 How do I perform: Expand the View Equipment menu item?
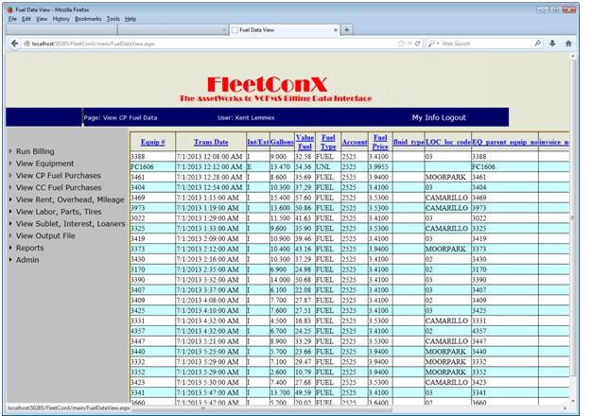(44, 164)
